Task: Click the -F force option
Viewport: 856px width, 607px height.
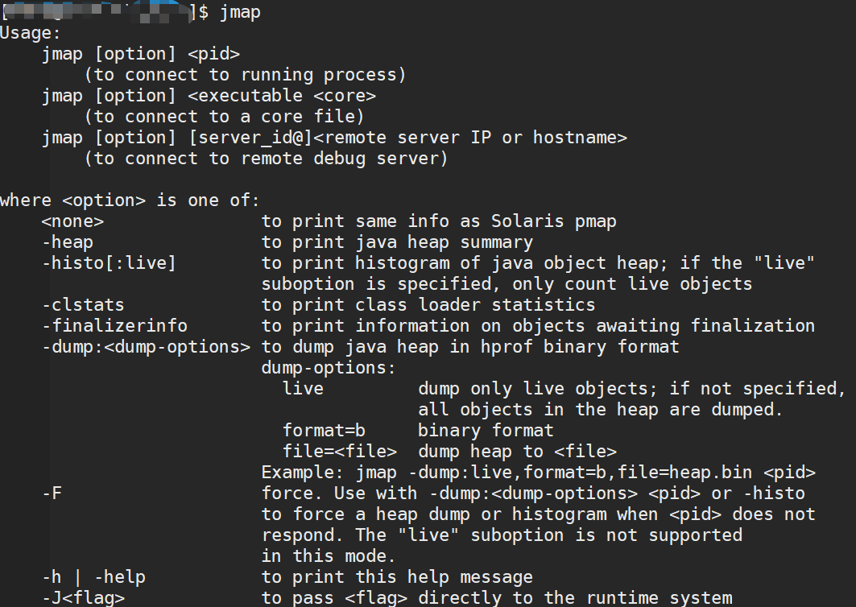Action: point(52,493)
